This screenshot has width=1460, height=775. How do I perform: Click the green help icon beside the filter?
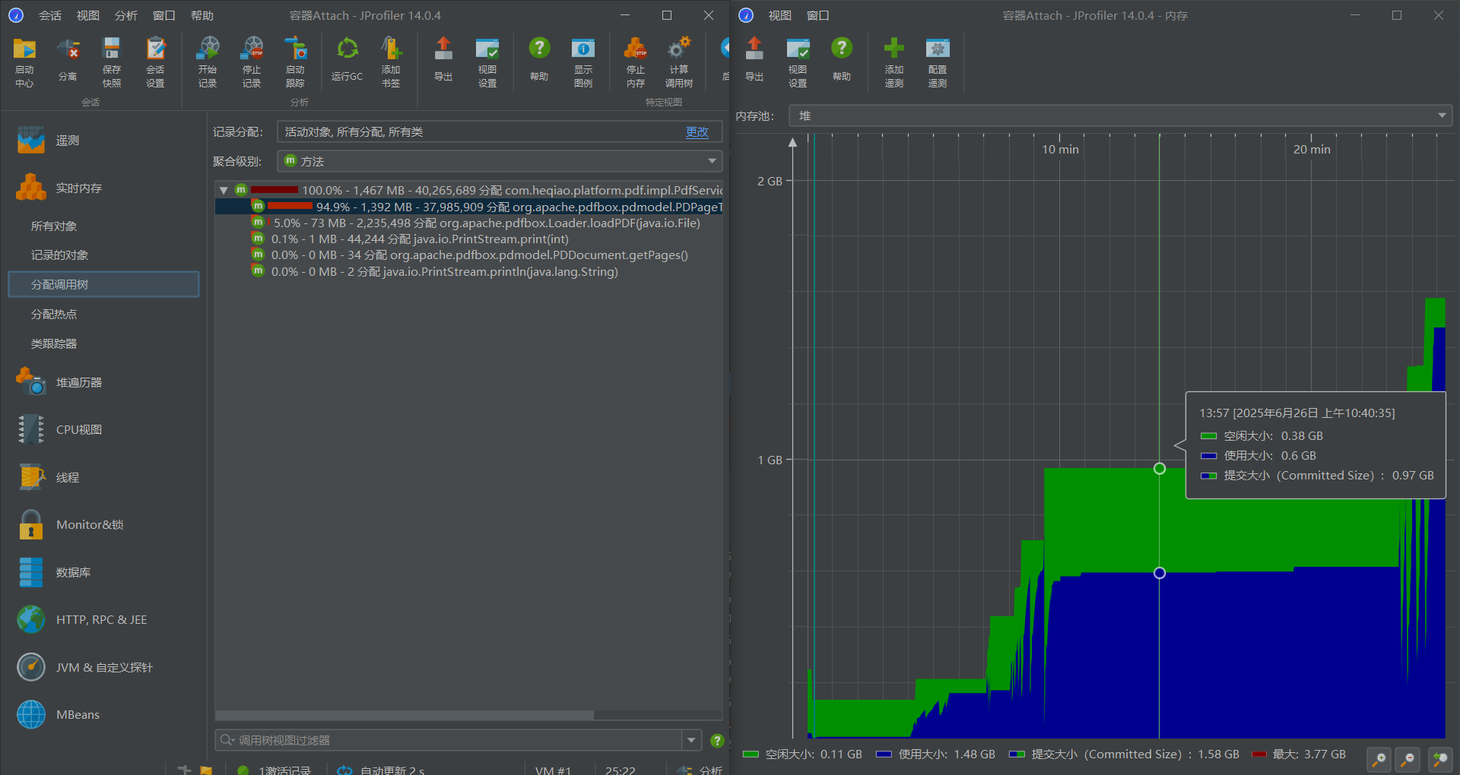point(716,740)
